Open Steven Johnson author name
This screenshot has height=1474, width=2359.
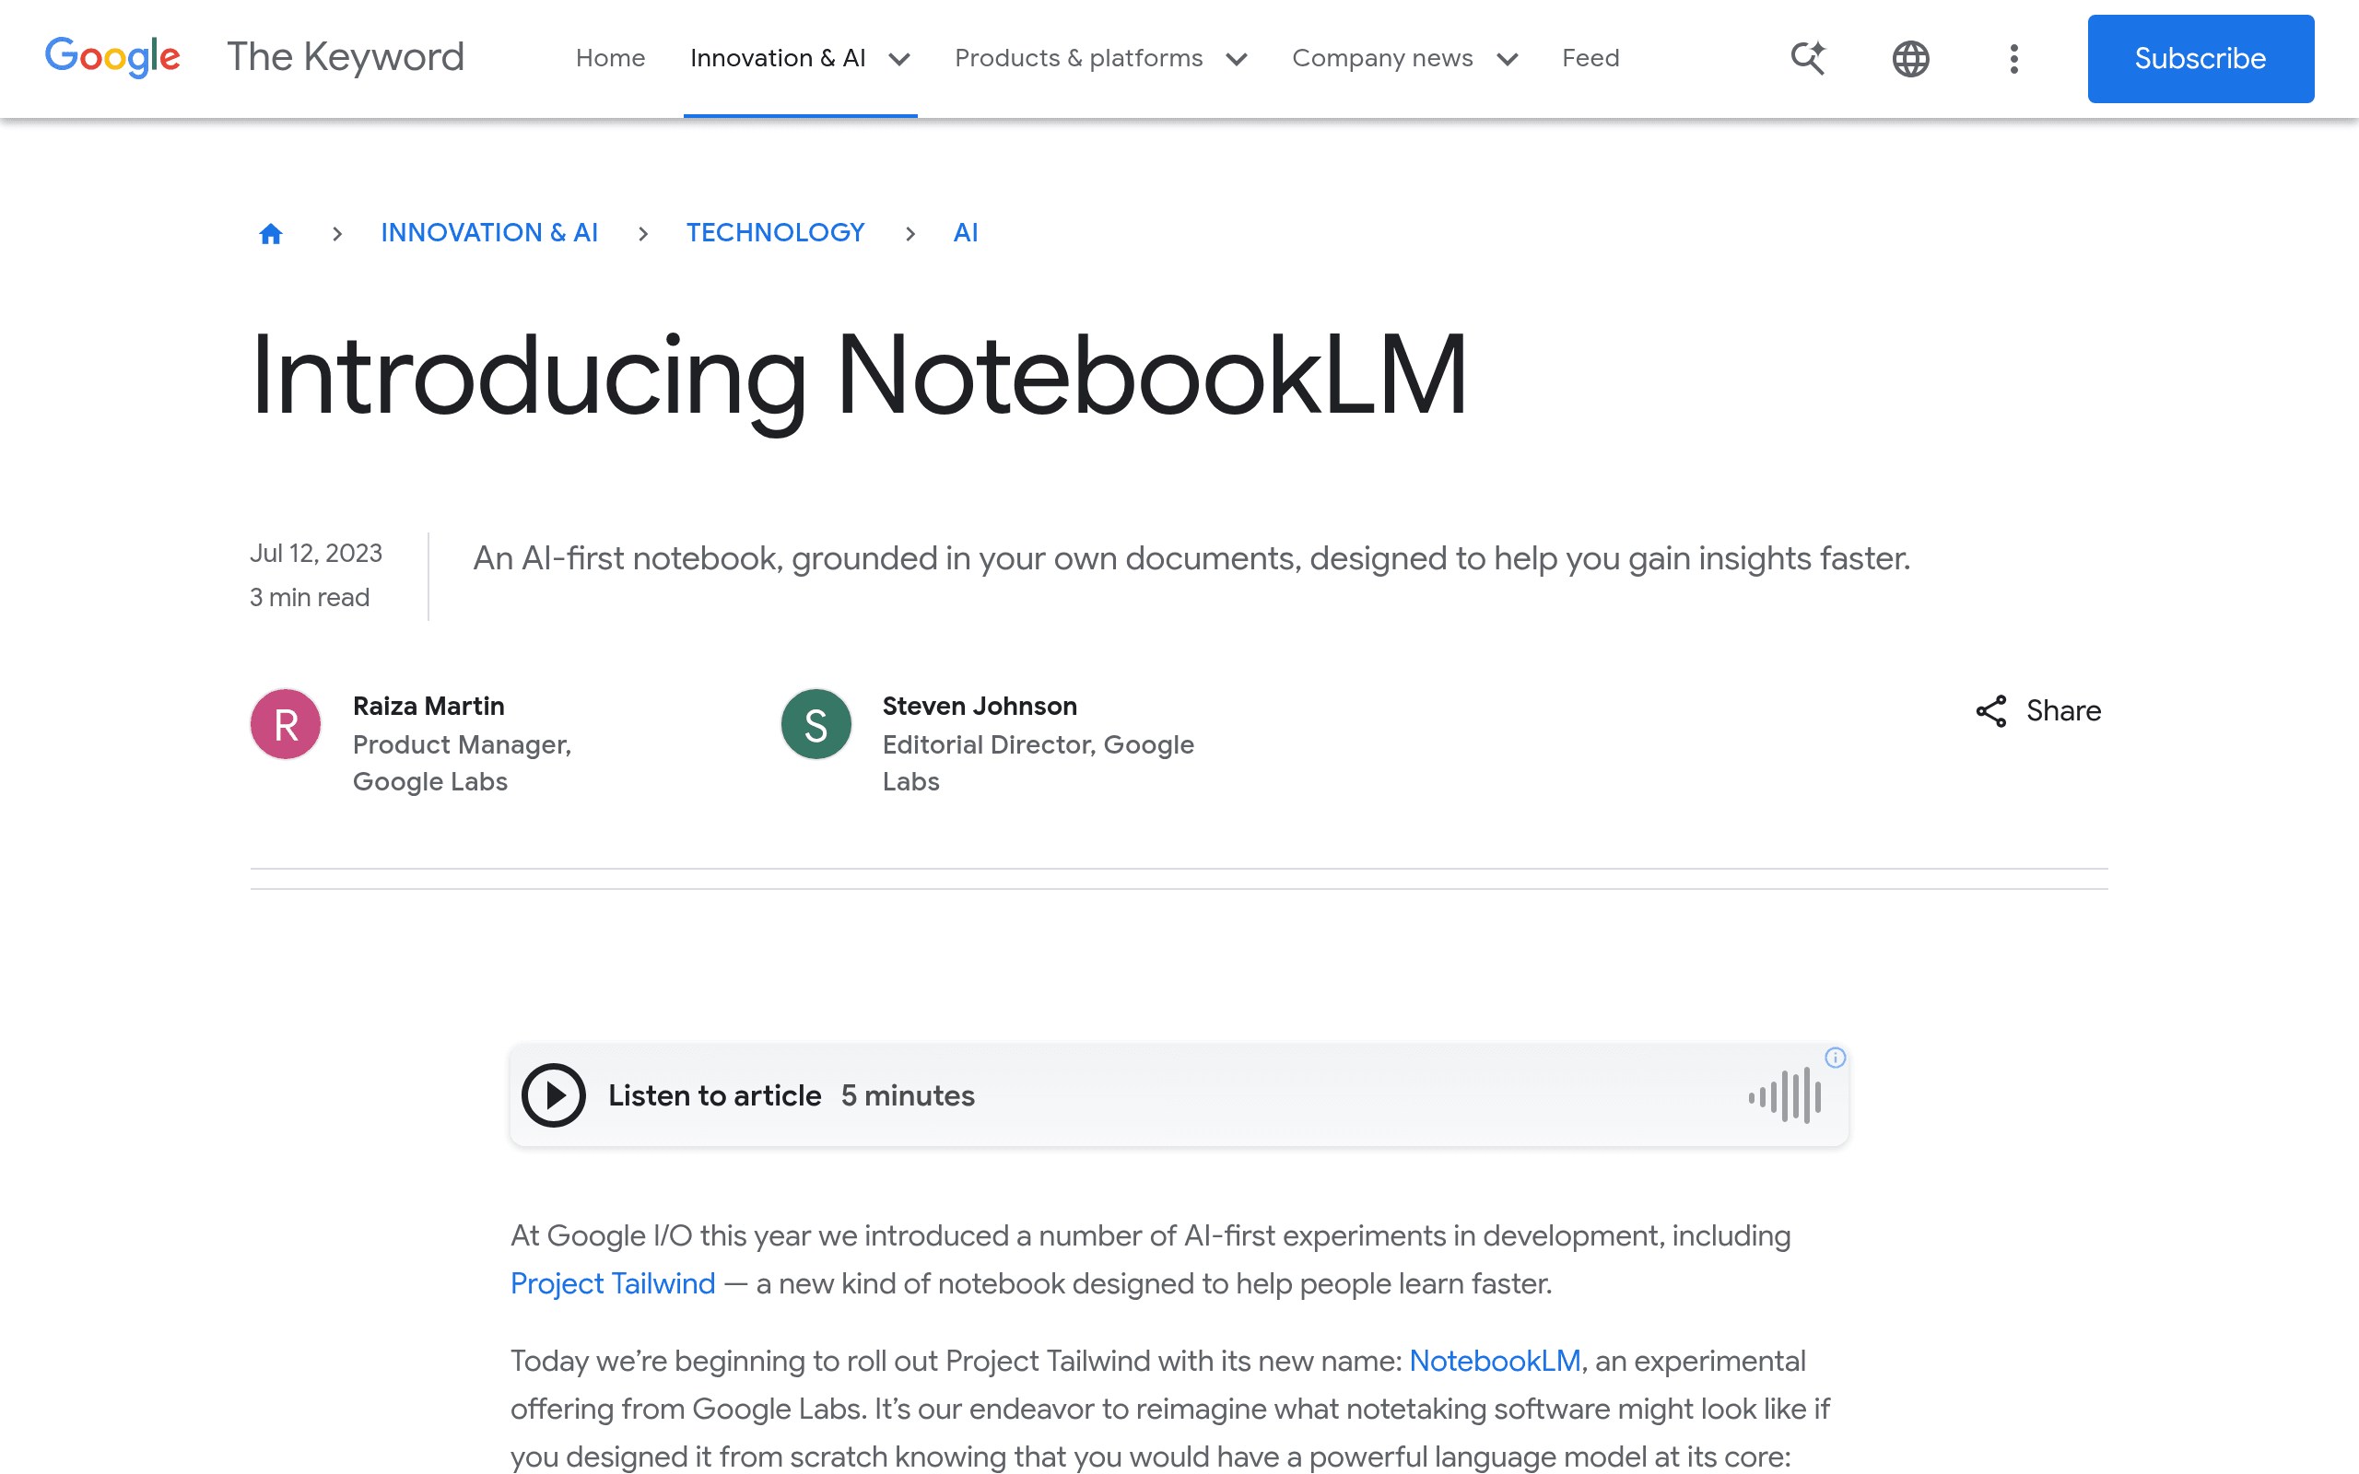(980, 706)
